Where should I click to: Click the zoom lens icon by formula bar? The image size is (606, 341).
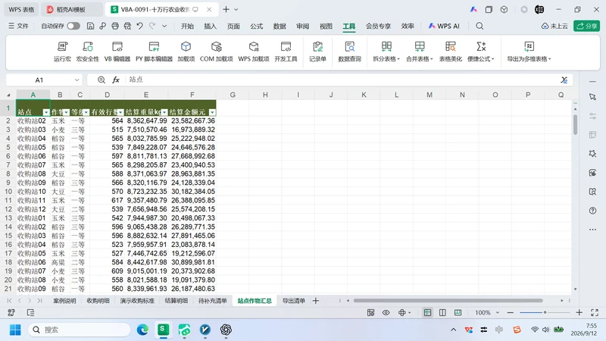point(102,80)
